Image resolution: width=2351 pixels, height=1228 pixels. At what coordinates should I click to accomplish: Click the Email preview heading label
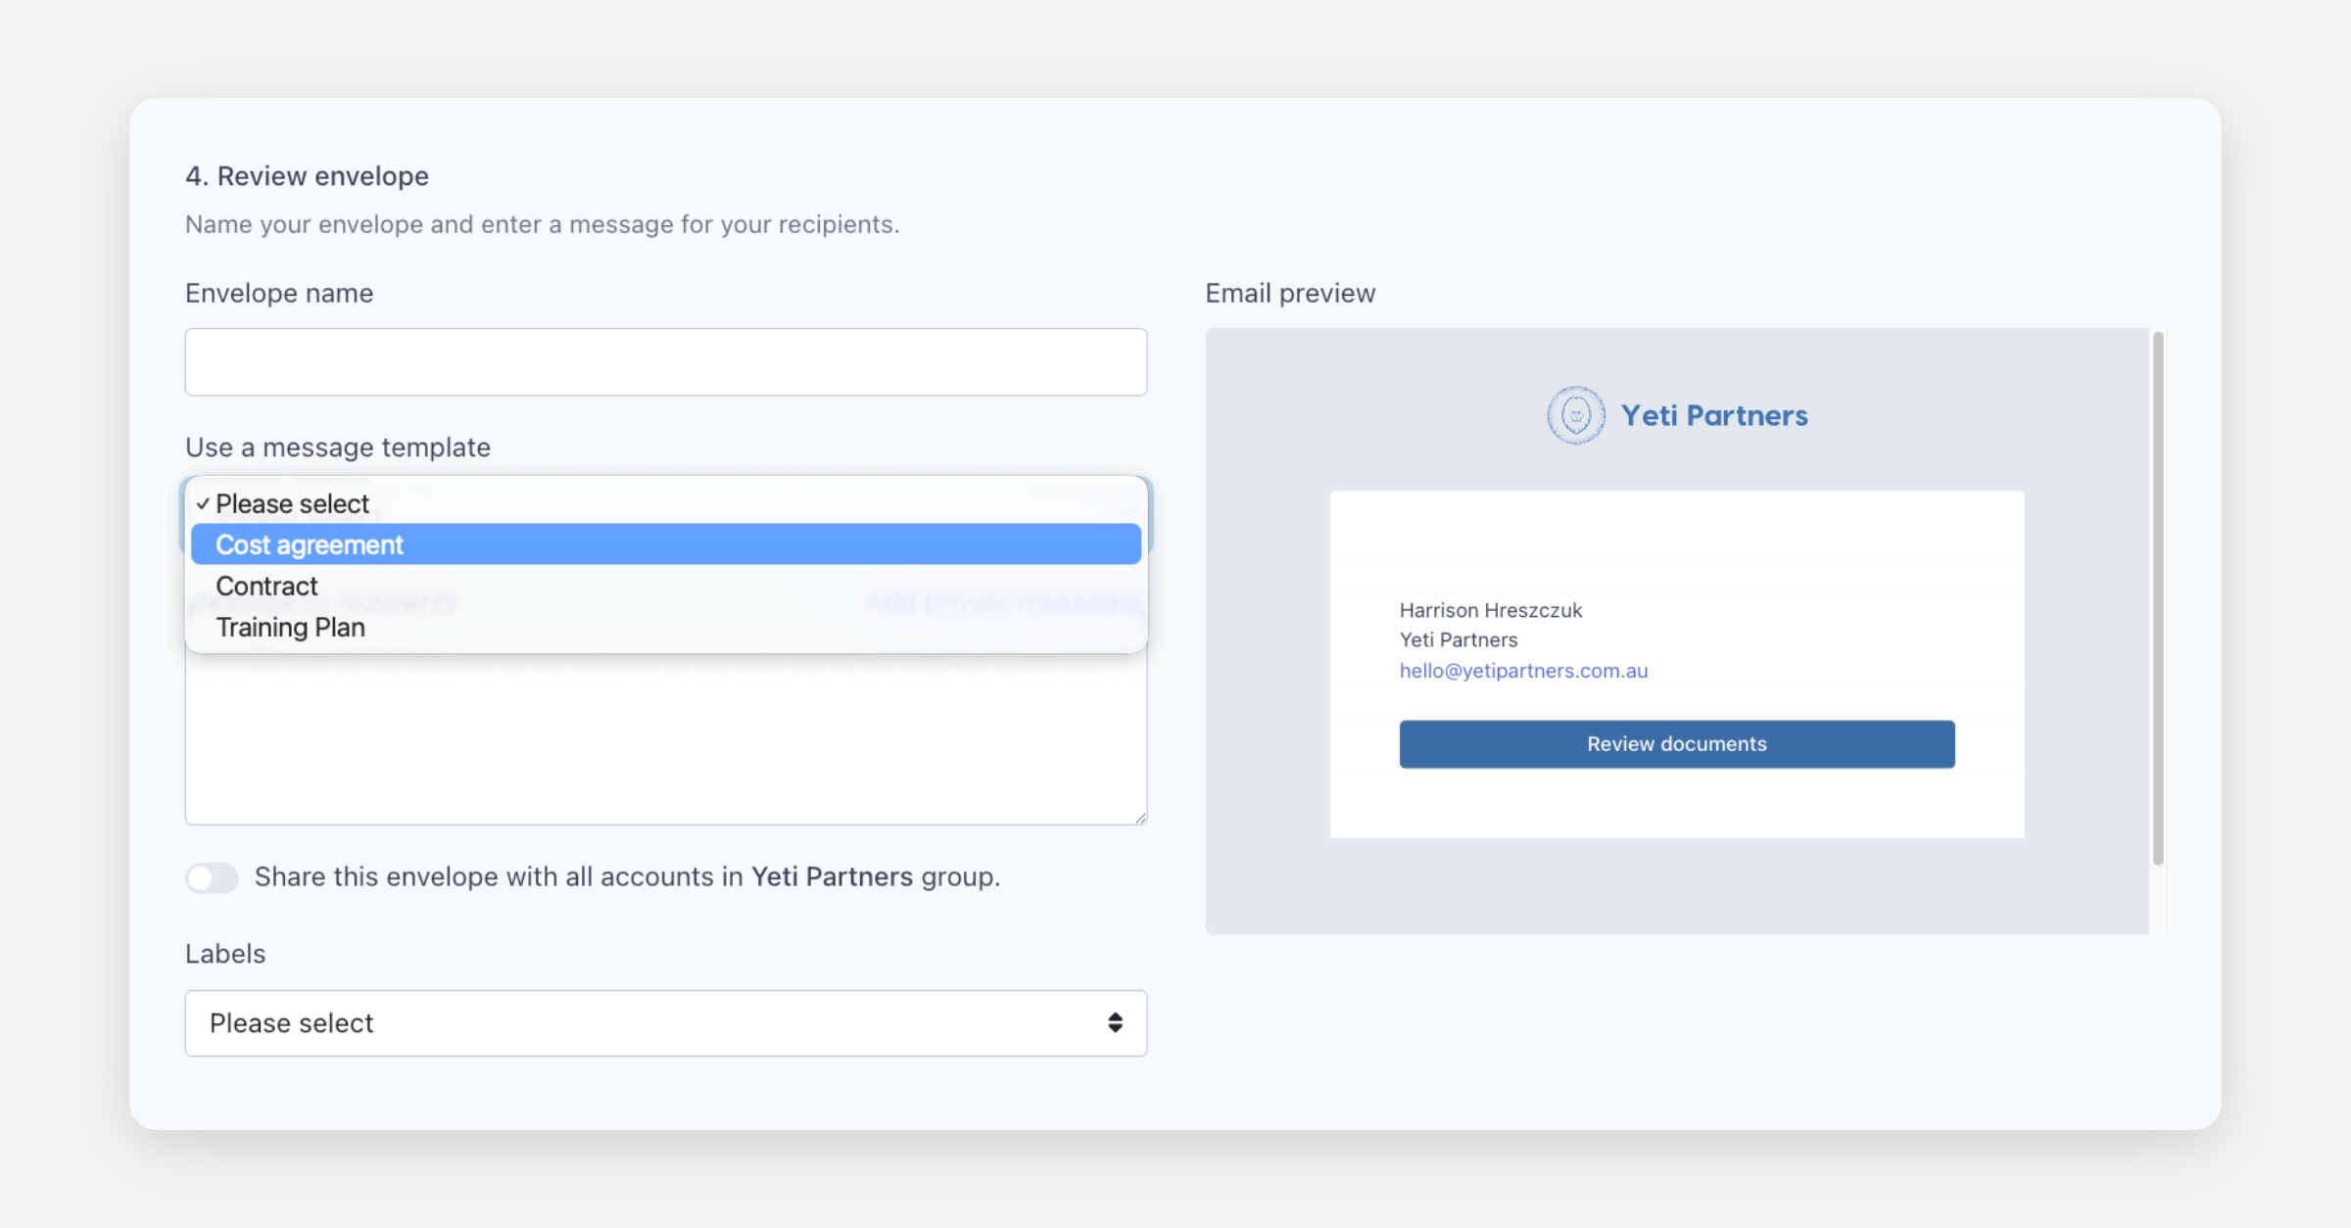click(x=1289, y=293)
